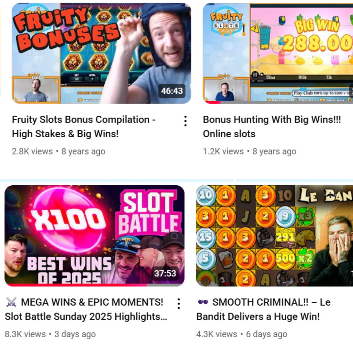Image resolution: width=353 pixels, height=353 pixels.
Task: Open title link MEGA WINS & EPIC MOMENTS
Action: (x=86, y=309)
